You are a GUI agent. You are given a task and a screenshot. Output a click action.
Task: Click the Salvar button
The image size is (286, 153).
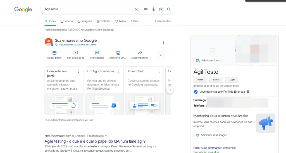click(x=216, y=80)
